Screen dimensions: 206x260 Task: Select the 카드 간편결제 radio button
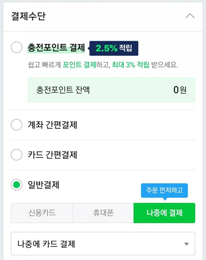(x=16, y=155)
